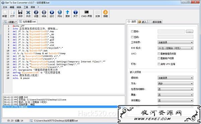This screenshot has width=201, height=124.
Task: Toggle the 启用 UPX 压缩 checkbox
Action: click(x=159, y=64)
